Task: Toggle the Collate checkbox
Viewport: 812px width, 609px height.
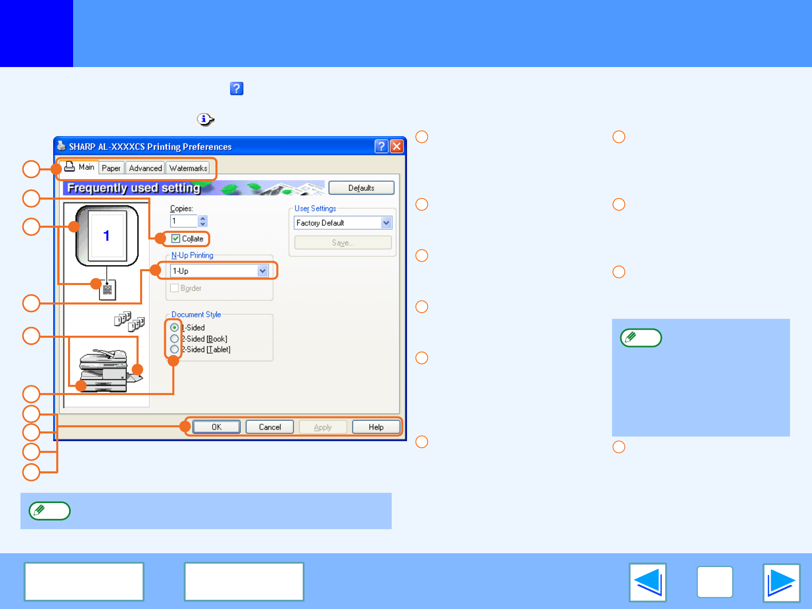Action: coord(176,238)
